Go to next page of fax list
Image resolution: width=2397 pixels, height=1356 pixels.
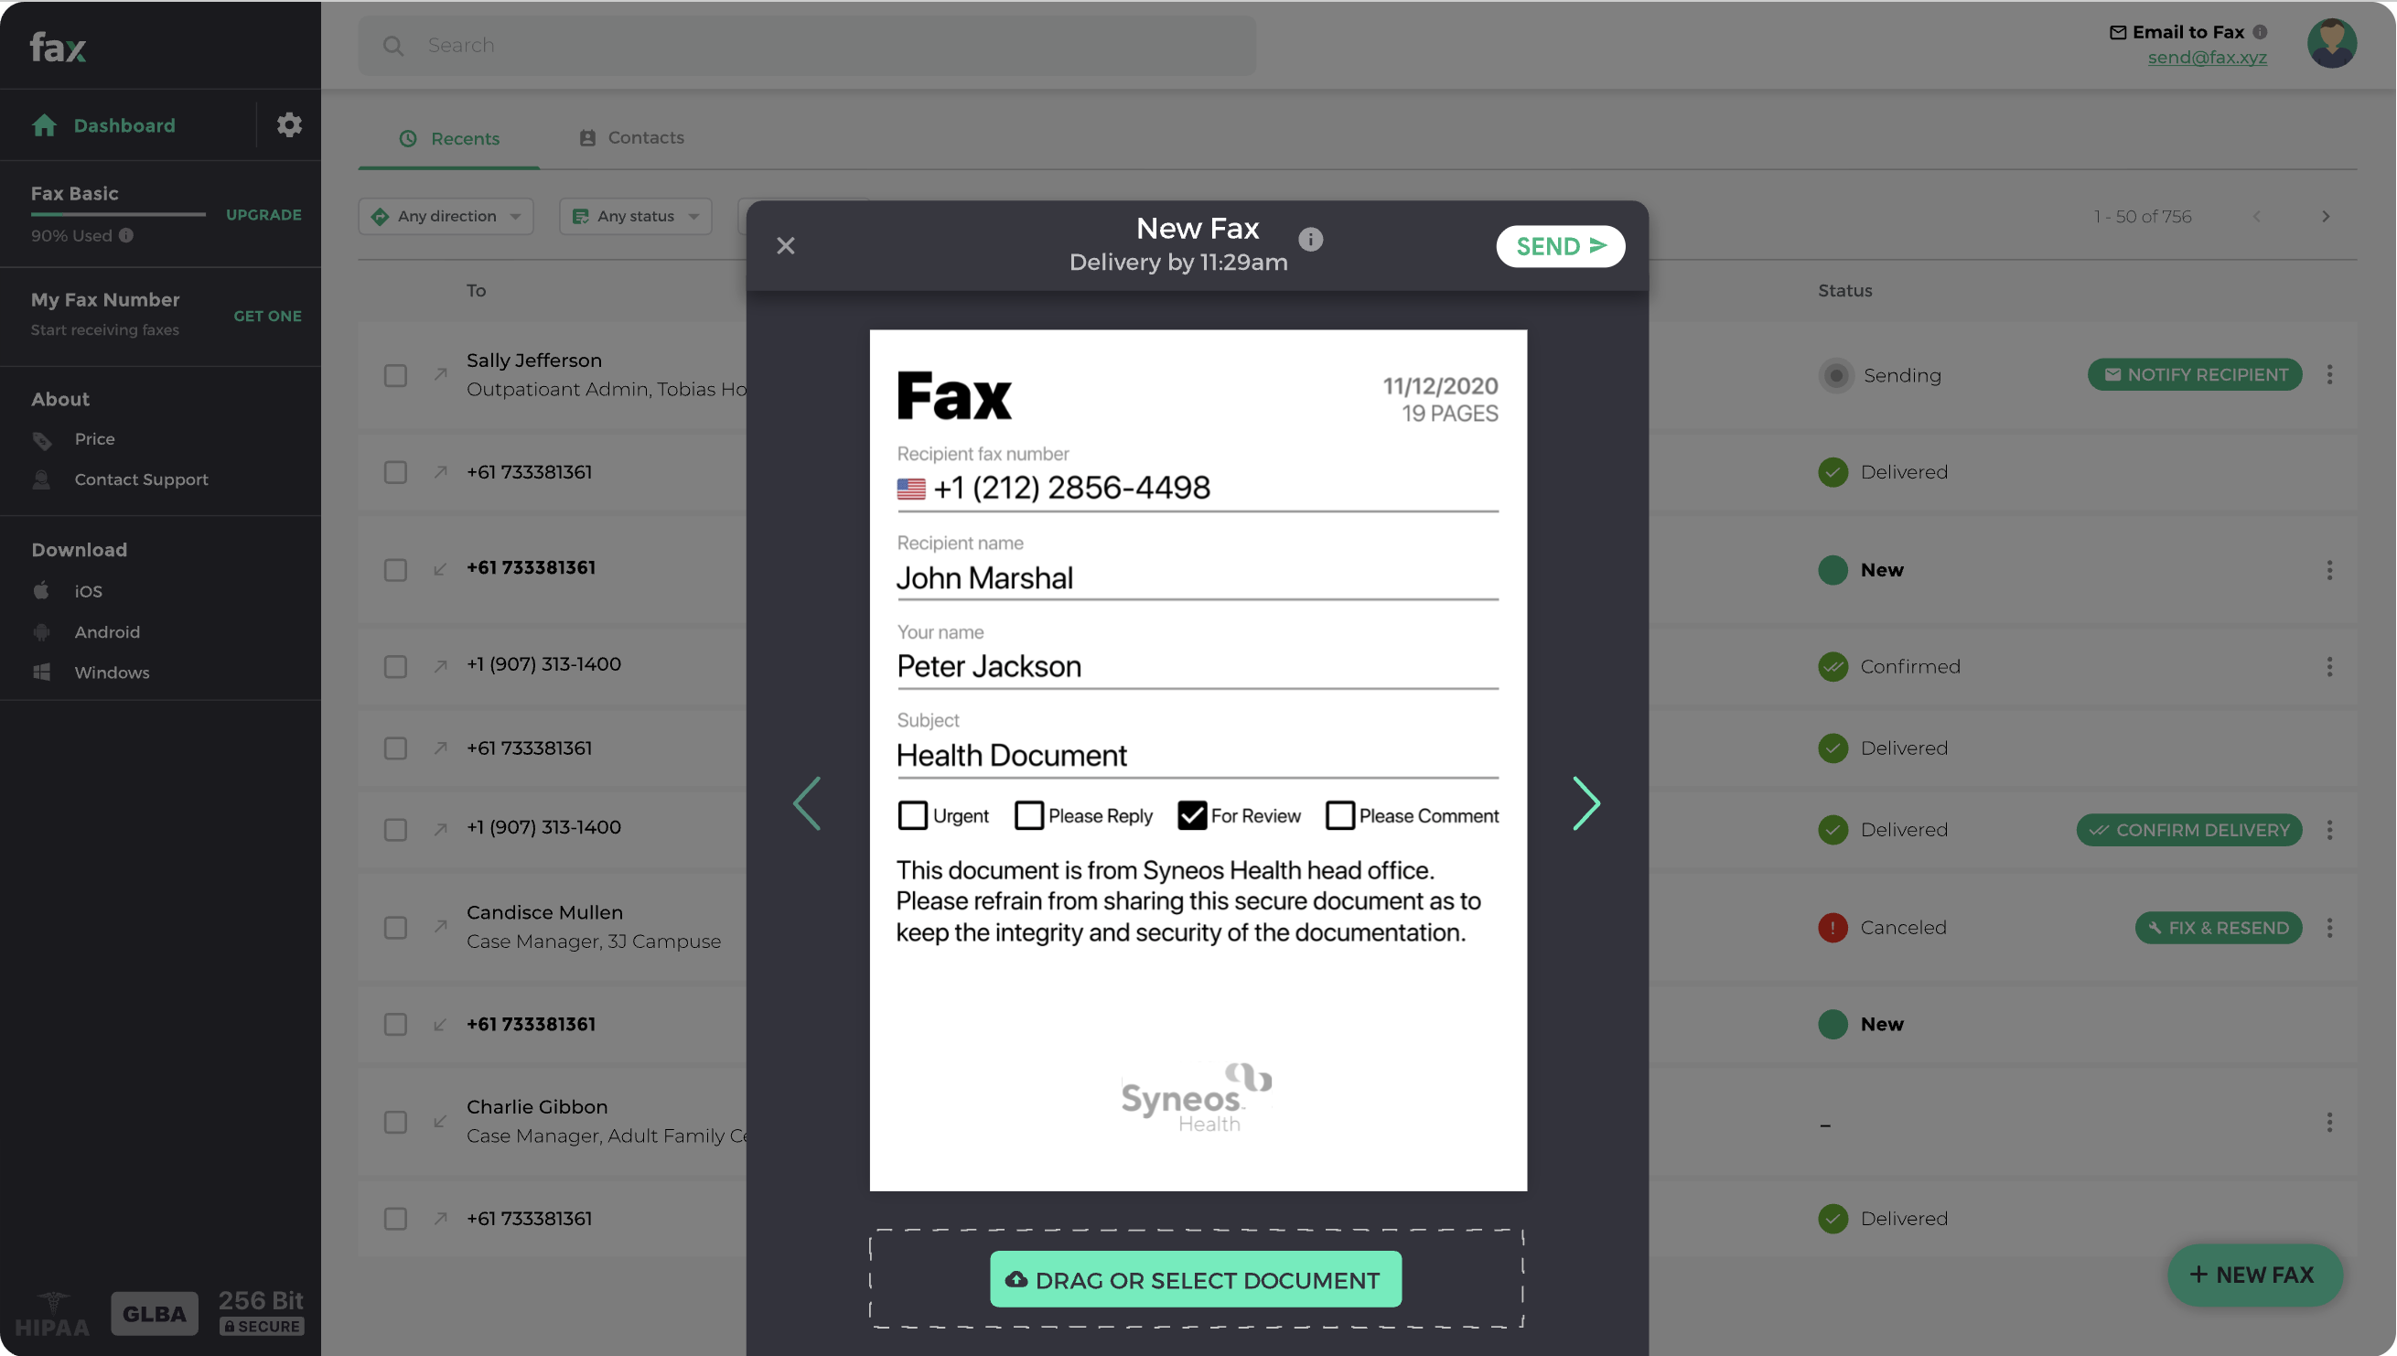pos(2326,216)
